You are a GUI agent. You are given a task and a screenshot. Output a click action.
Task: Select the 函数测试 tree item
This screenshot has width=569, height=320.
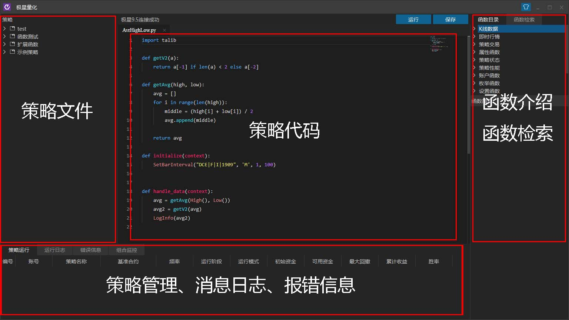coord(28,36)
